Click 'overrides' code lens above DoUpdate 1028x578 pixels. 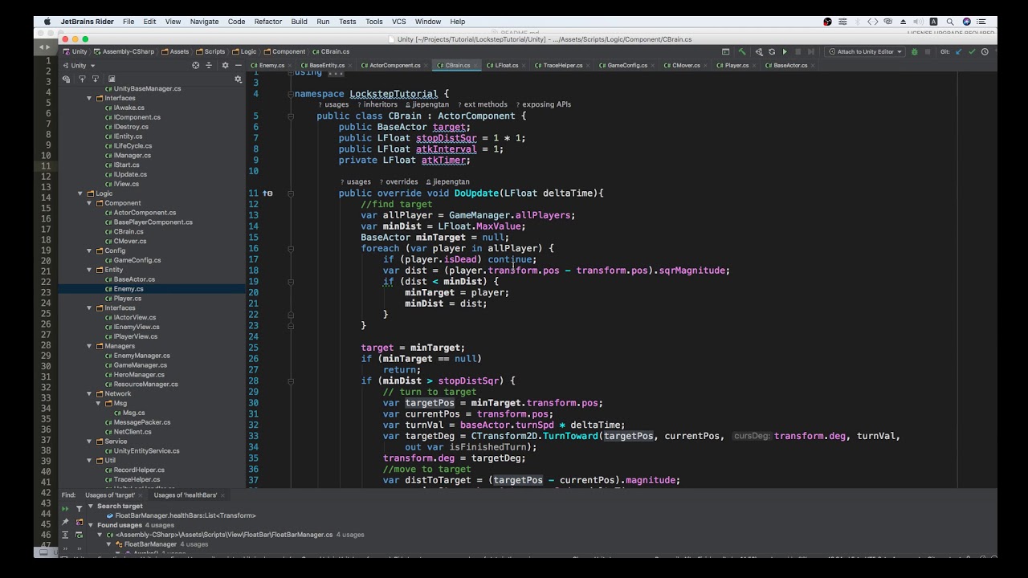click(x=398, y=182)
